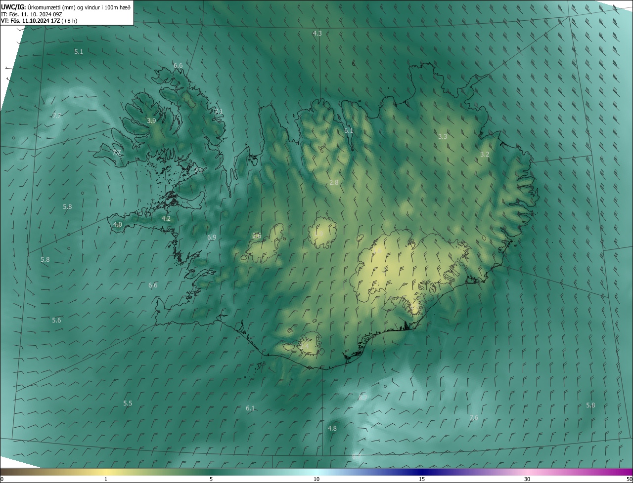
Task: Click the map value 4.0 on Snæfellsnes
Action: pyautogui.click(x=118, y=225)
